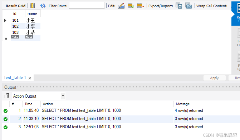Select the row with id 102

pos(21,26)
